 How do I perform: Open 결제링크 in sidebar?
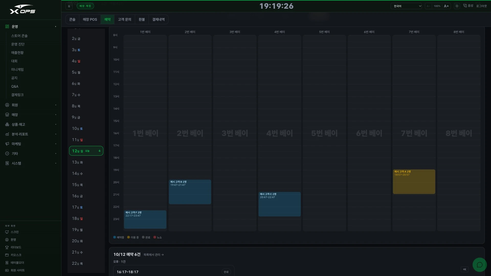pyautogui.click(x=17, y=95)
